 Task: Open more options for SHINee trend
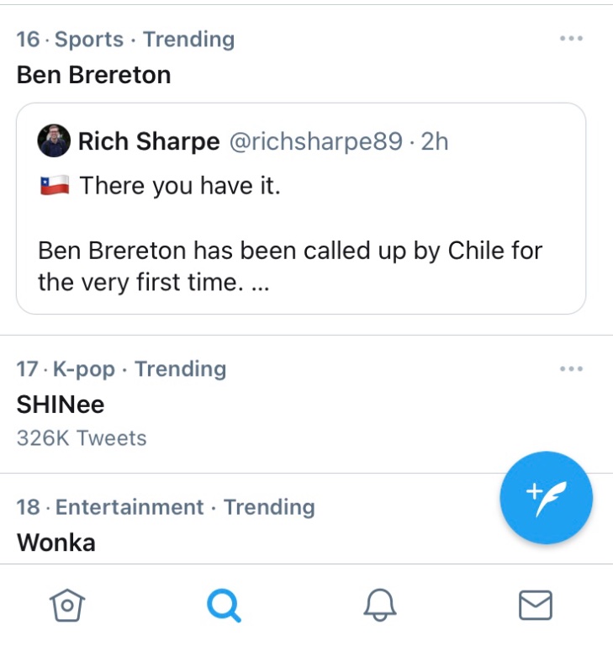pos(571,369)
